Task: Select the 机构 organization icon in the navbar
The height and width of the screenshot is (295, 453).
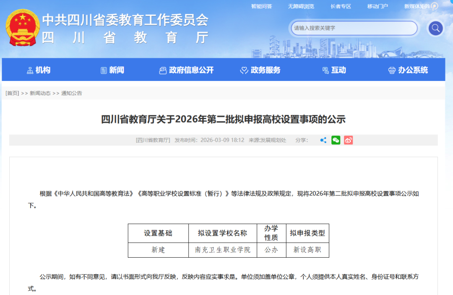Action: point(30,70)
